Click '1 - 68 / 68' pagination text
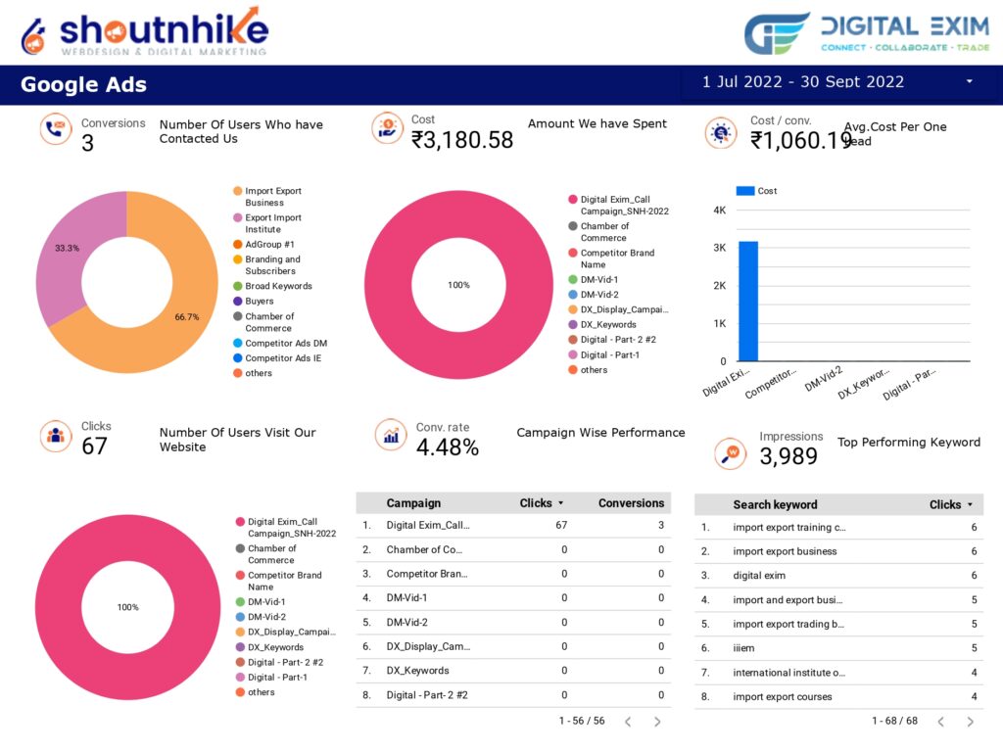Image resolution: width=1003 pixels, height=752 pixels. click(894, 721)
